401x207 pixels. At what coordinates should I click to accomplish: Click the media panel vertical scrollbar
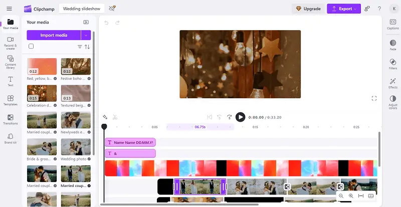pos(94,93)
